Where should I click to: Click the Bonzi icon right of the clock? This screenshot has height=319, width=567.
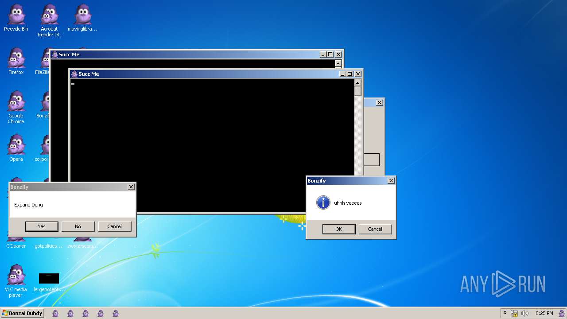(562, 313)
